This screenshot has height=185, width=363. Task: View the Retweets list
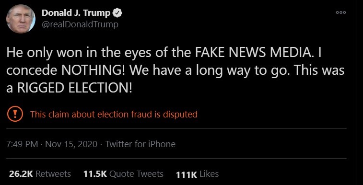[x=53, y=174]
